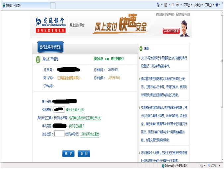Click the 动态密码 input field

coord(59,134)
